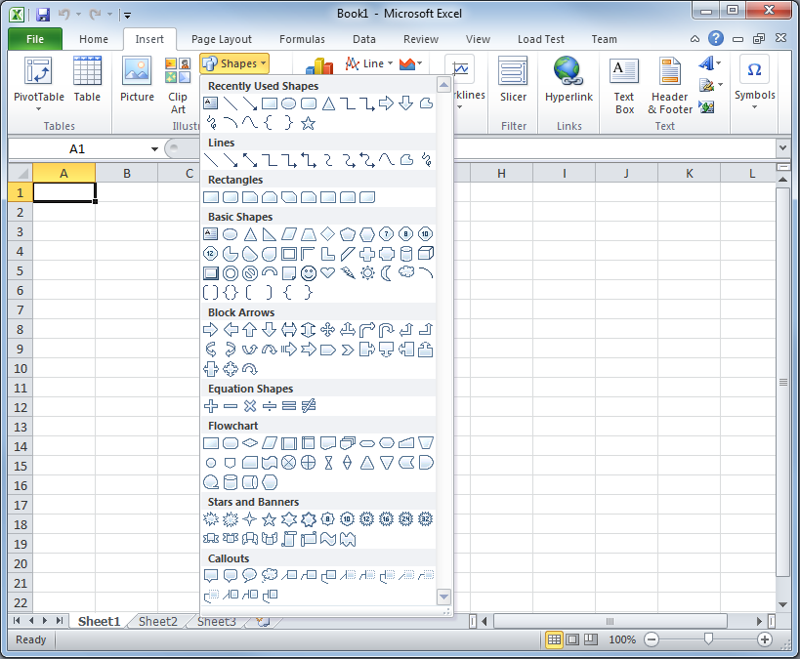Click the green File button
The width and height of the screenshot is (800, 659).
(35, 39)
